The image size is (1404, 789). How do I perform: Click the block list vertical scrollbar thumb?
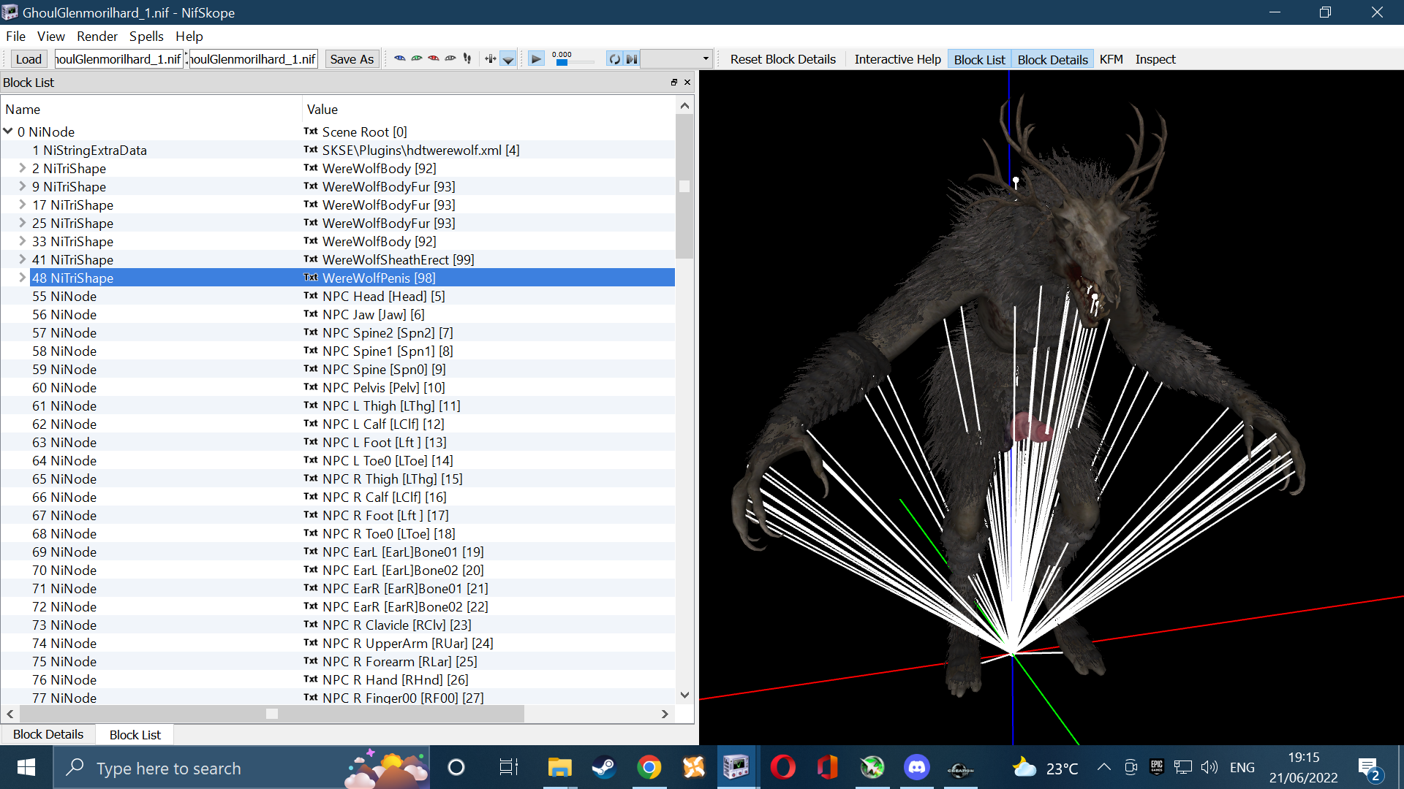pyautogui.click(x=684, y=186)
